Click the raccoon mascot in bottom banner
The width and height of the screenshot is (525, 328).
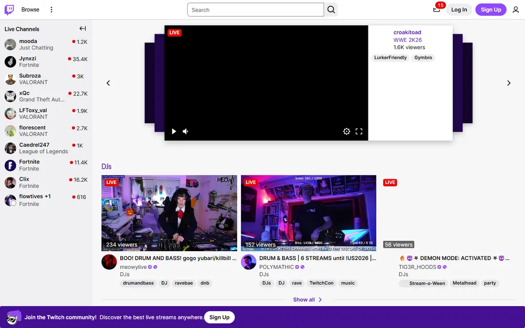(x=14, y=317)
